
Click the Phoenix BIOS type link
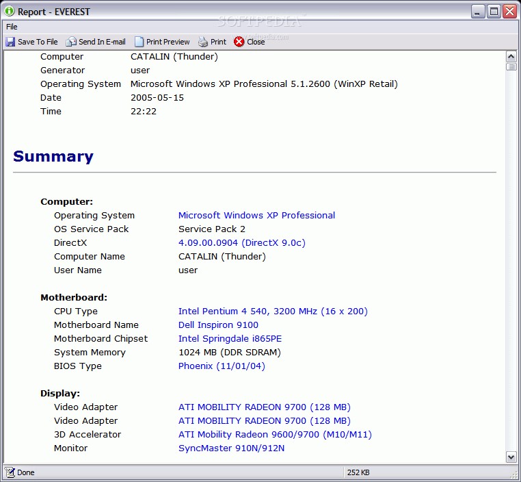click(x=222, y=366)
